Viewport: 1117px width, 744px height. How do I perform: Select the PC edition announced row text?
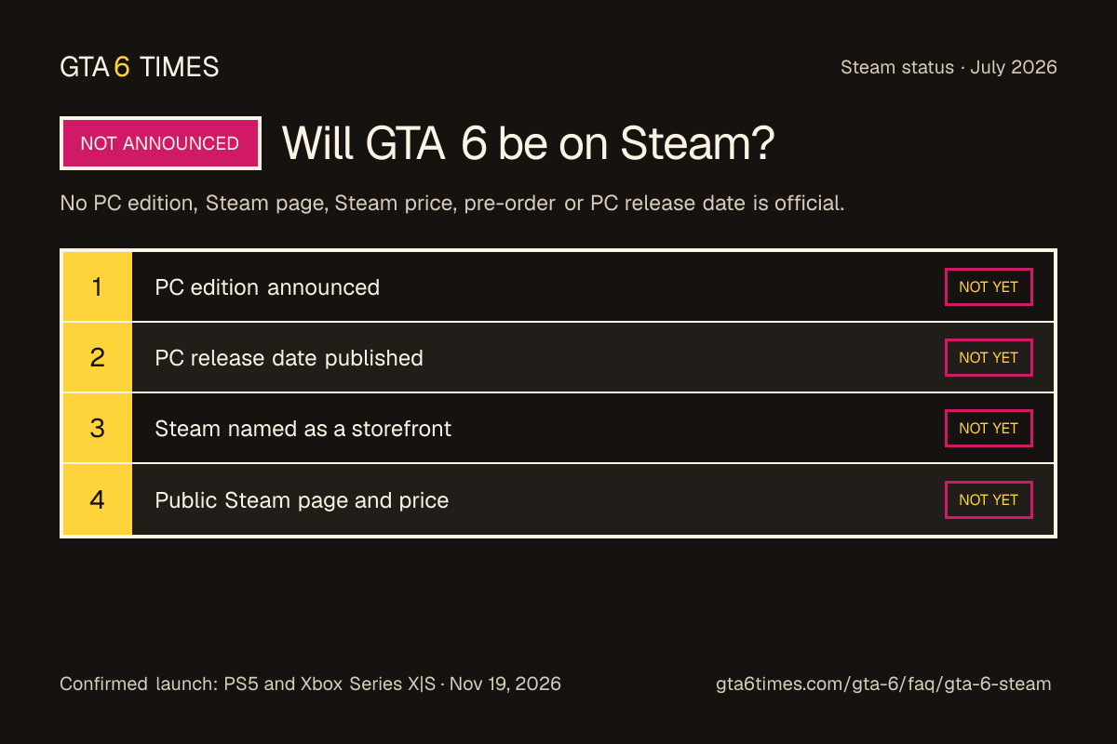tap(267, 287)
